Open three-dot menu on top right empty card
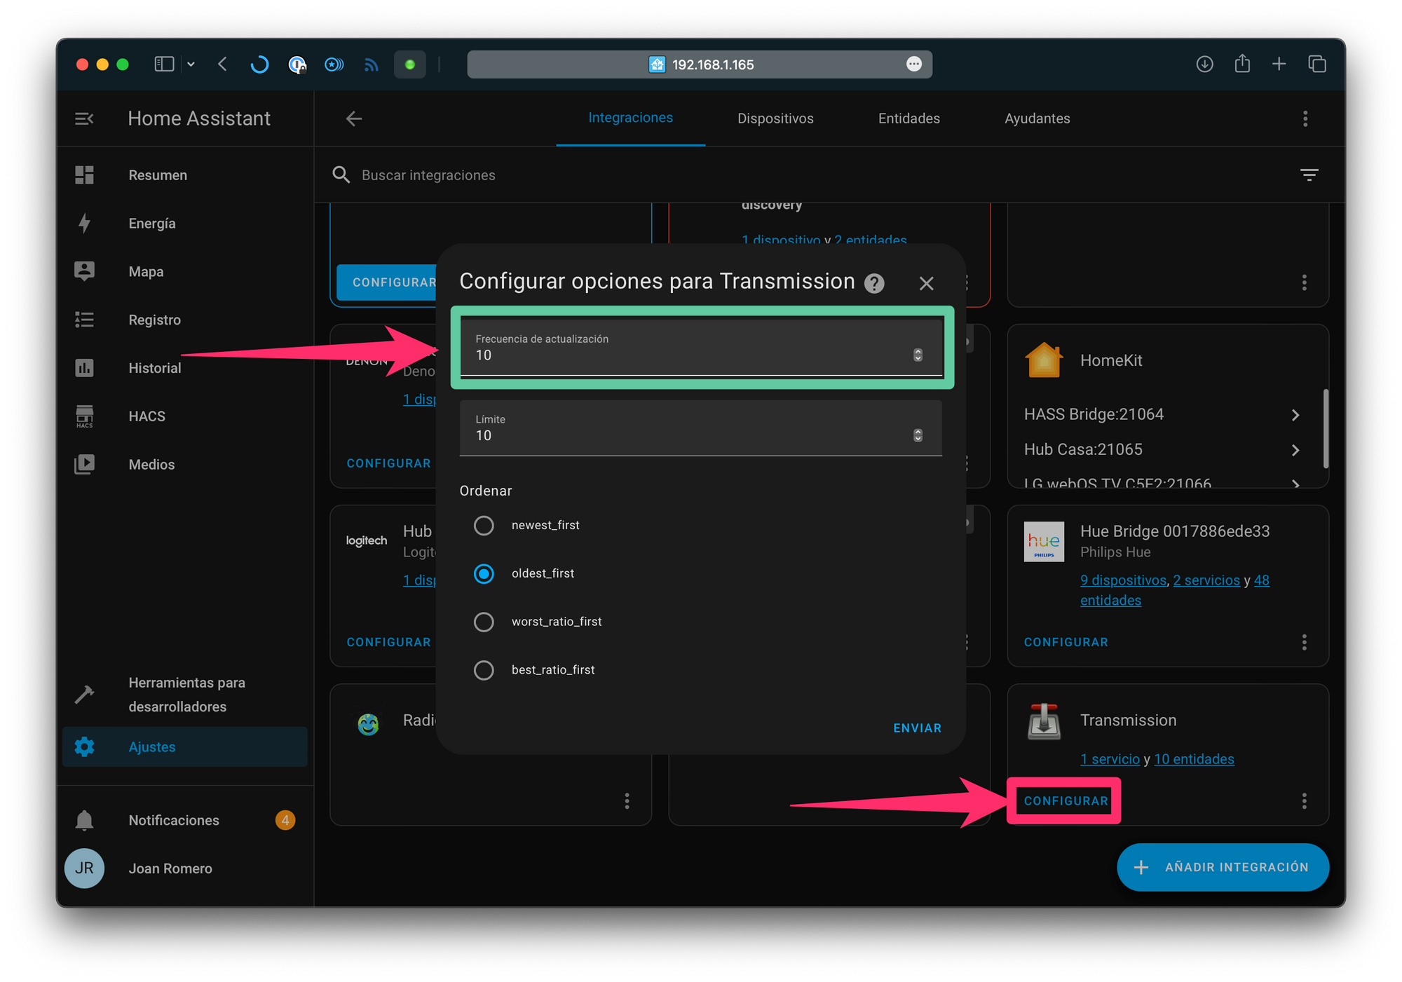Screen dimensions: 1402x982 pyautogui.click(x=1305, y=282)
